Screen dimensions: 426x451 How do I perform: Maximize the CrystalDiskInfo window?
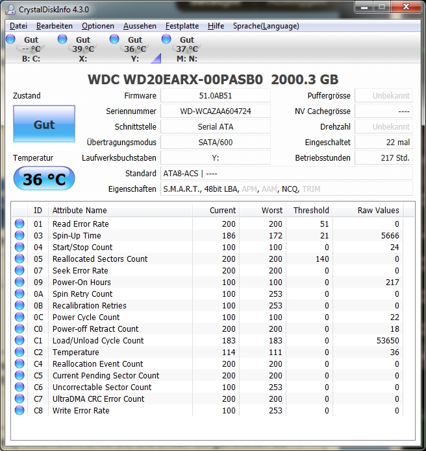[382, 7]
